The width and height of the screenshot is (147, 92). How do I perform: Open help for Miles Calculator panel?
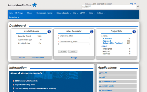pyautogui.click(x=92, y=32)
